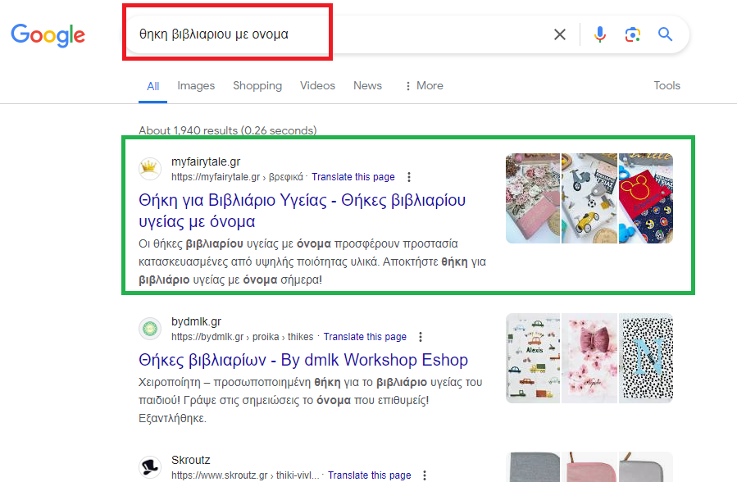Image resolution: width=737 pixels, height=482 pixels.
Task: Open the Videos tab
Action: point(317,86)
